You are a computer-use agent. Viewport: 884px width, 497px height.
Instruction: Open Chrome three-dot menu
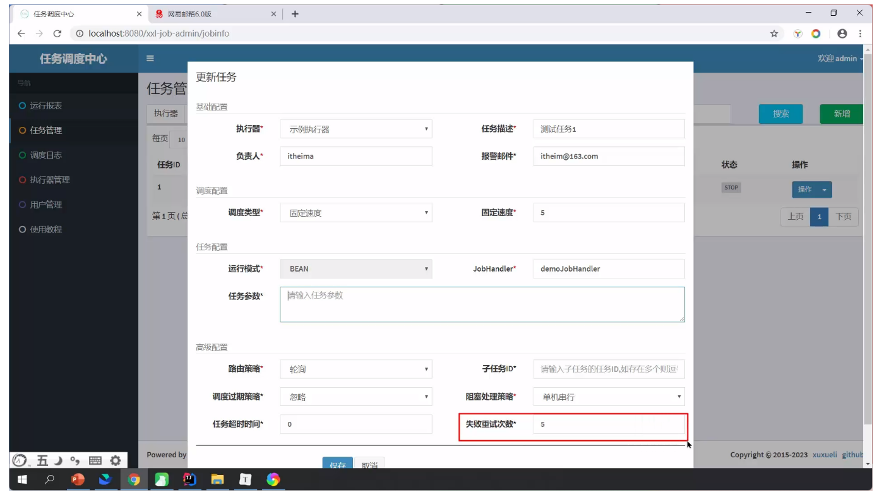pyautogui.click(x=860, y=33)
